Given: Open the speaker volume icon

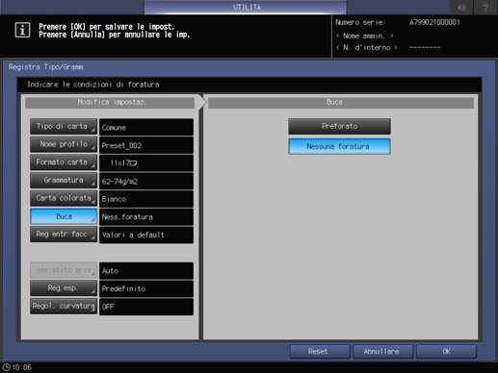Looking at the screenshot, I should pos(461,7).
